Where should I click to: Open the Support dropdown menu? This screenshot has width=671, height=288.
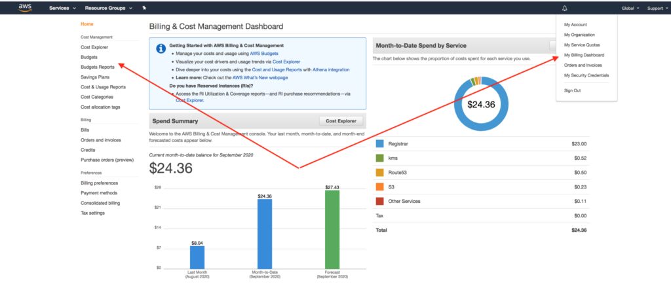[x=657, y=8]
